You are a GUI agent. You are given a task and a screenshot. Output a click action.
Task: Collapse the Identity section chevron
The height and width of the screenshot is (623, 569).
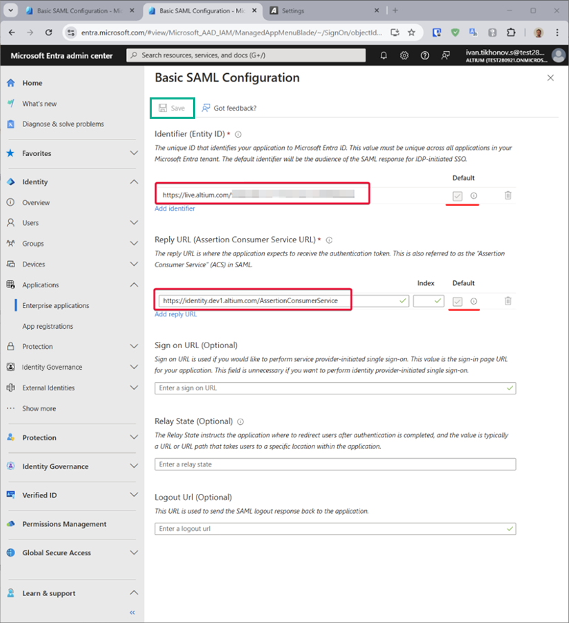coord(134,182)
